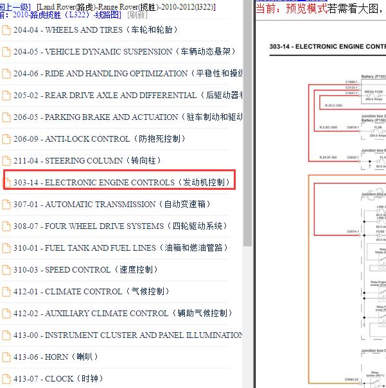Open 412-02 AUXILIARY CLIMATE CONTROL entry

(123, 313)
